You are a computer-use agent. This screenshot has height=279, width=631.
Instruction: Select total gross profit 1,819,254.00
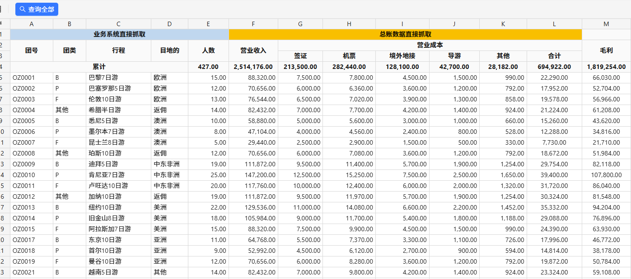coord(606,67)
